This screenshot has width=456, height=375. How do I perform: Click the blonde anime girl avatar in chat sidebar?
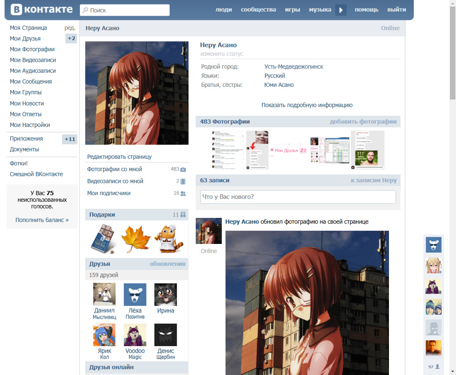[434, 265]
